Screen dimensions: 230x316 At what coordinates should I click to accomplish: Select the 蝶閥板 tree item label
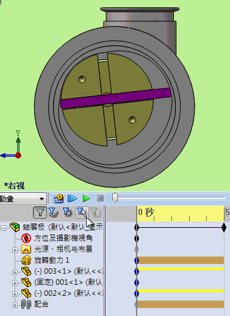point(63,227)
